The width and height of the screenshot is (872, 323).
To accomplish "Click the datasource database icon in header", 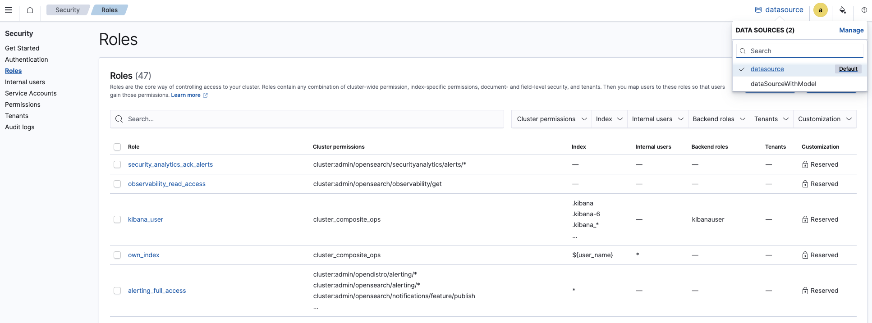I will [x=758, y=10].
